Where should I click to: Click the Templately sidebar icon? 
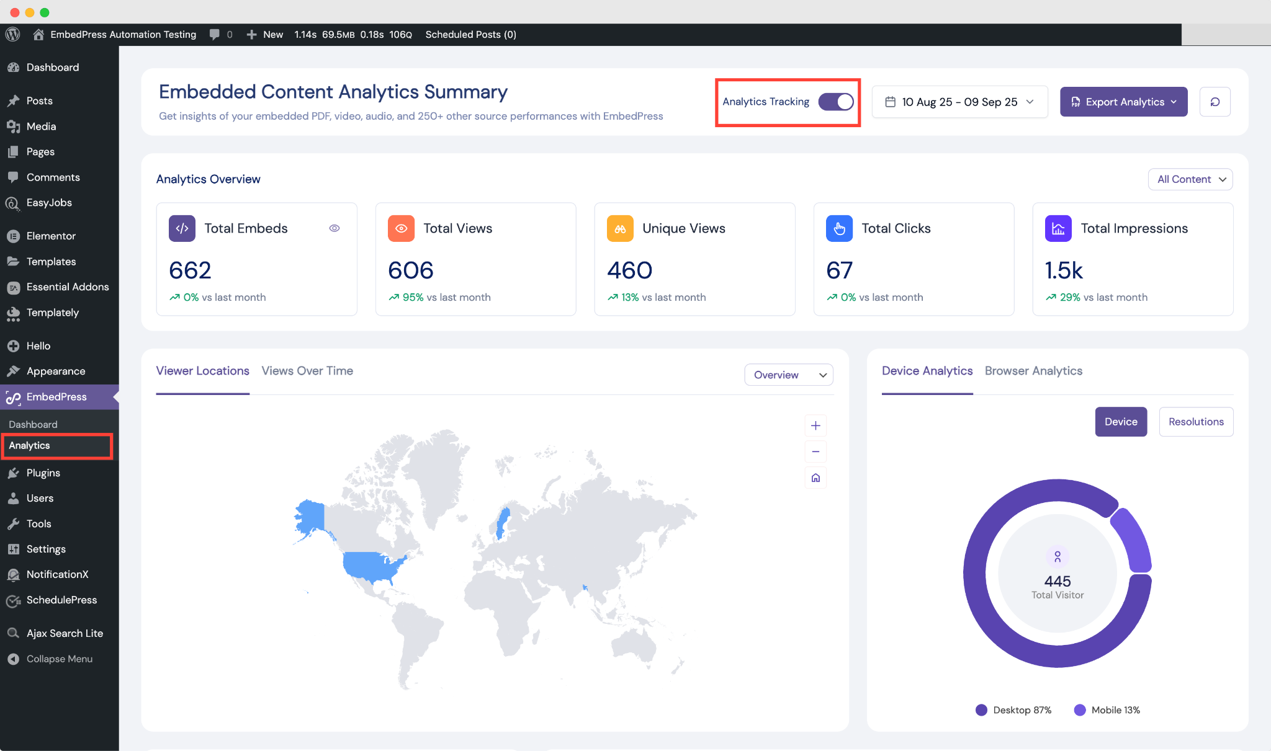coord(13,313)
